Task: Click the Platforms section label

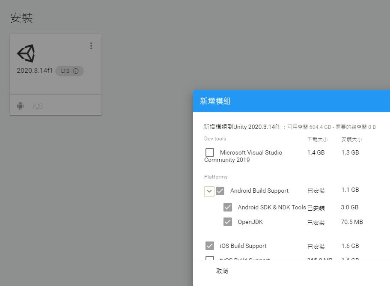Action: tap(216, 177)
